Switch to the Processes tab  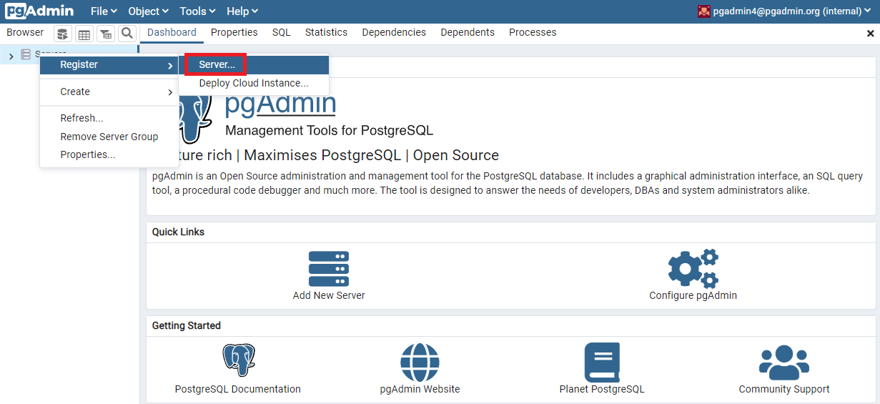coord(533,33)
